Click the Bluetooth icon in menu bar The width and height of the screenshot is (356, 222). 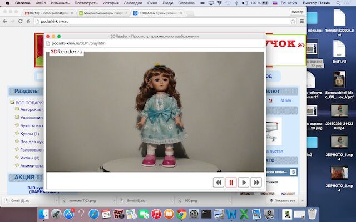(236, 3)
